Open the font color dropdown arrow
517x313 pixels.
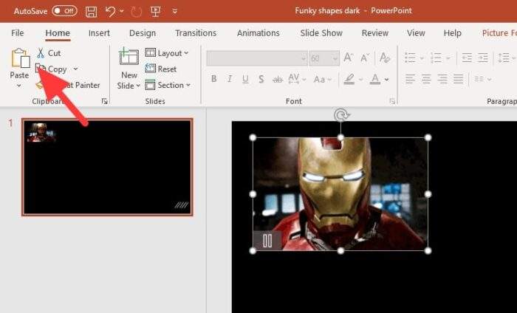(386, 80)
